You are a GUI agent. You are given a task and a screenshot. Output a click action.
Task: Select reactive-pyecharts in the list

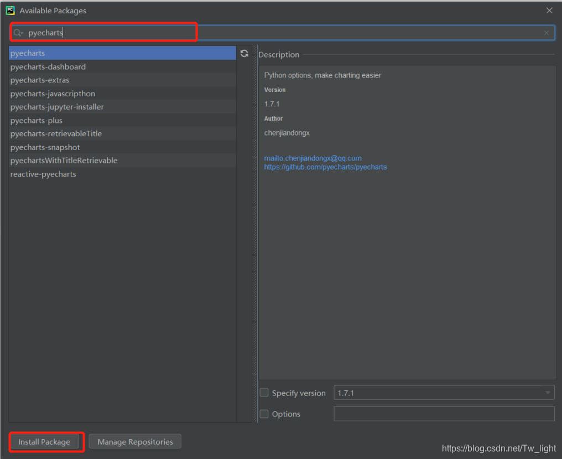click(122, 174)
